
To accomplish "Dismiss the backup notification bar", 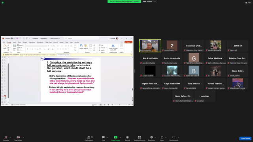I will click(x=131, y=55).
